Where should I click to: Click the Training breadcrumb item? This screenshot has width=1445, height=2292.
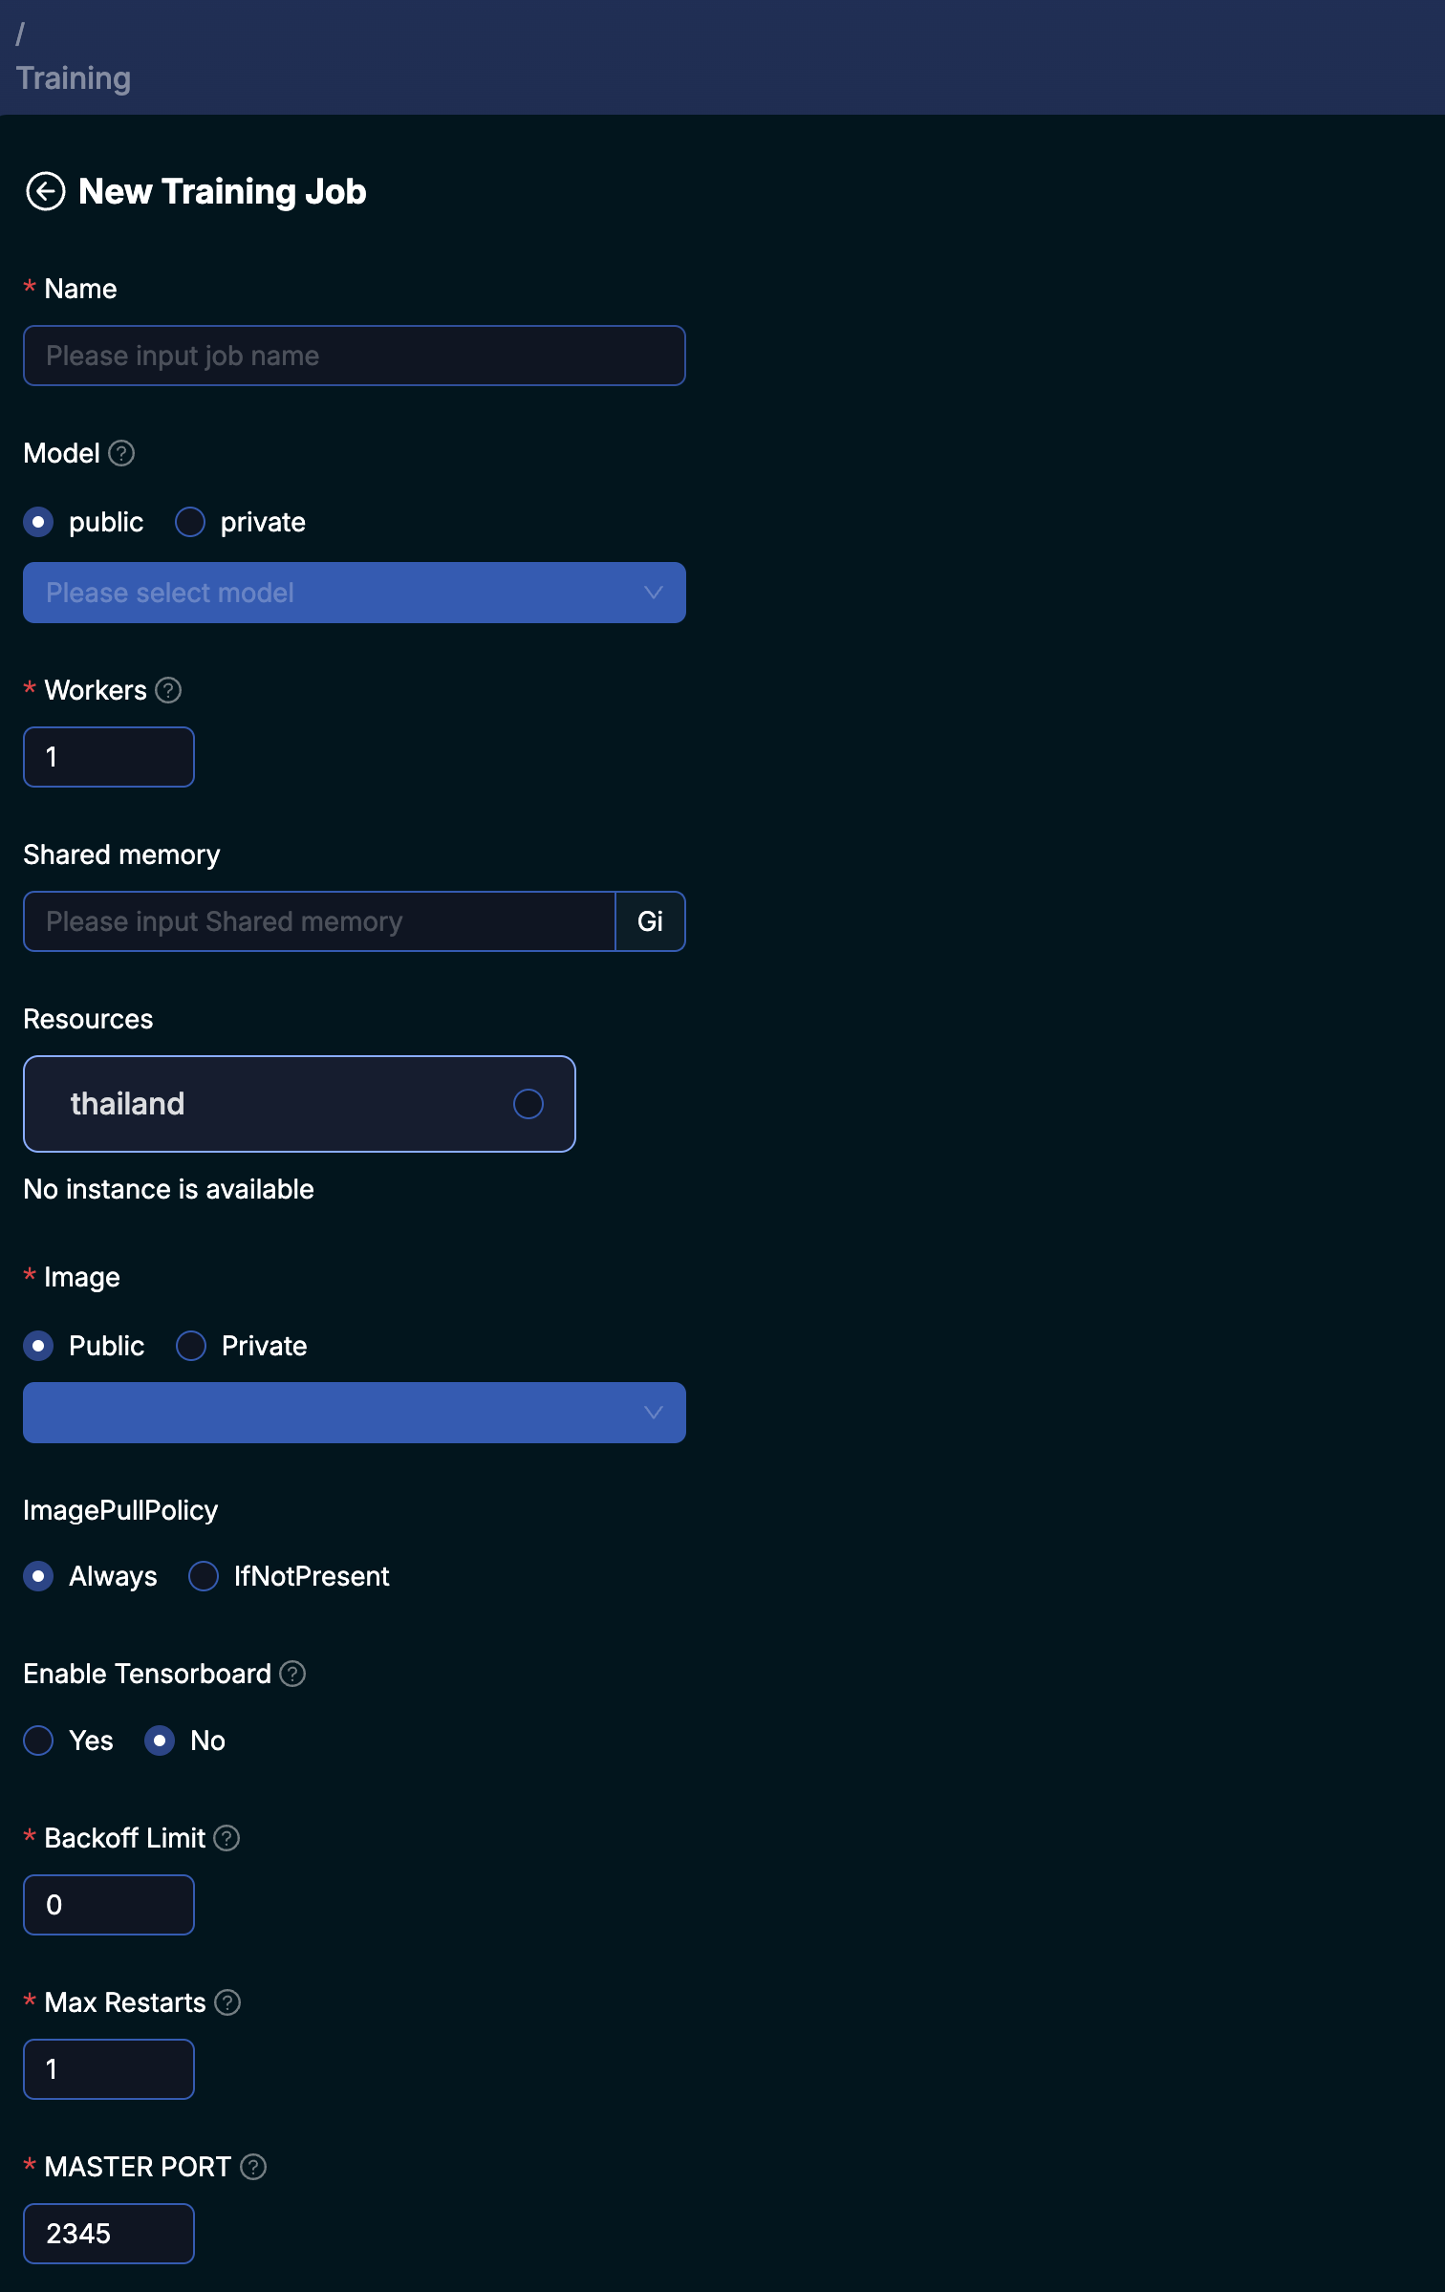coord(74,77)
